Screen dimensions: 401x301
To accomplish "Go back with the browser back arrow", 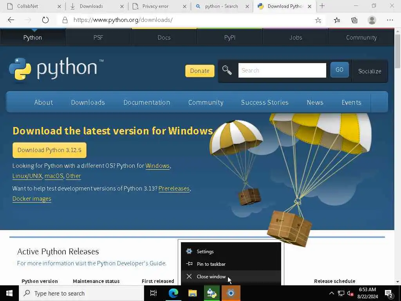I will (11, 20).
